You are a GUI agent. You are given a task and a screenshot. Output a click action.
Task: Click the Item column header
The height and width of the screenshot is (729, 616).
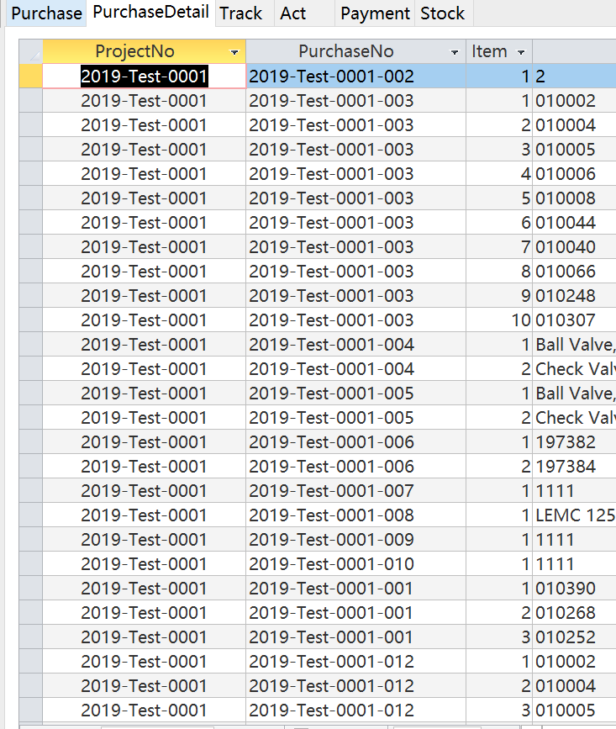pyautogui.click(x=499, y=51)
